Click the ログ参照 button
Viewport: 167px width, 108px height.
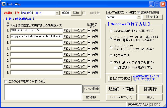(x=91, y=97)
